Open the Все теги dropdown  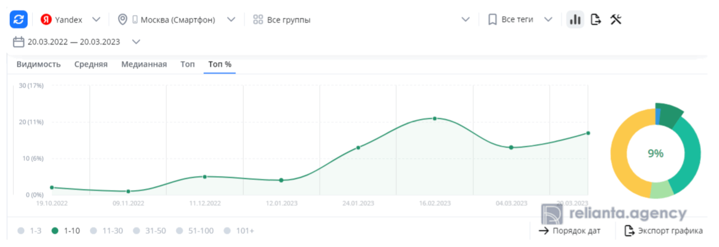tap(548, 20)
